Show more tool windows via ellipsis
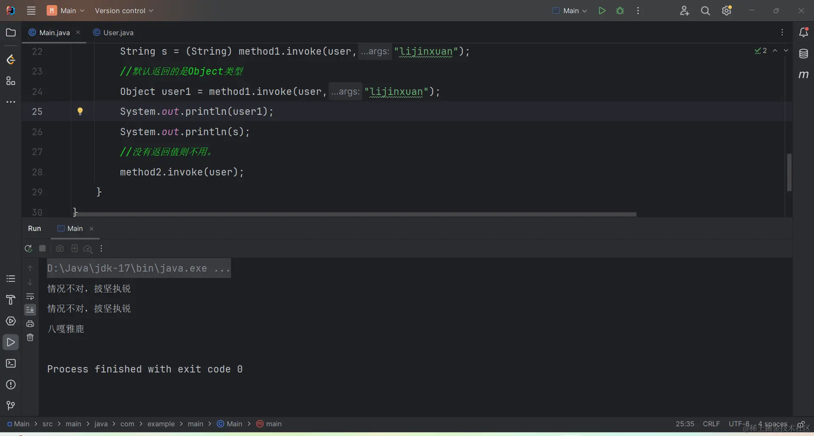814x436 pixels. [x=11, y=102]
